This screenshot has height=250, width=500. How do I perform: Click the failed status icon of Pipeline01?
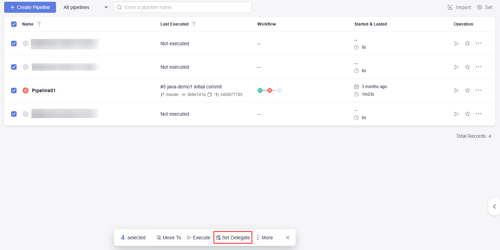[x=26, y=90]
